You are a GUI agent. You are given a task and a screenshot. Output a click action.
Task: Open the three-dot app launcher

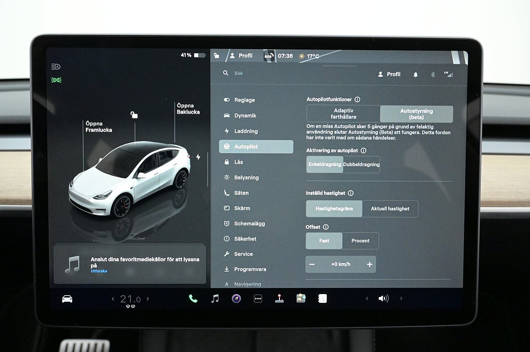[258, 299]
